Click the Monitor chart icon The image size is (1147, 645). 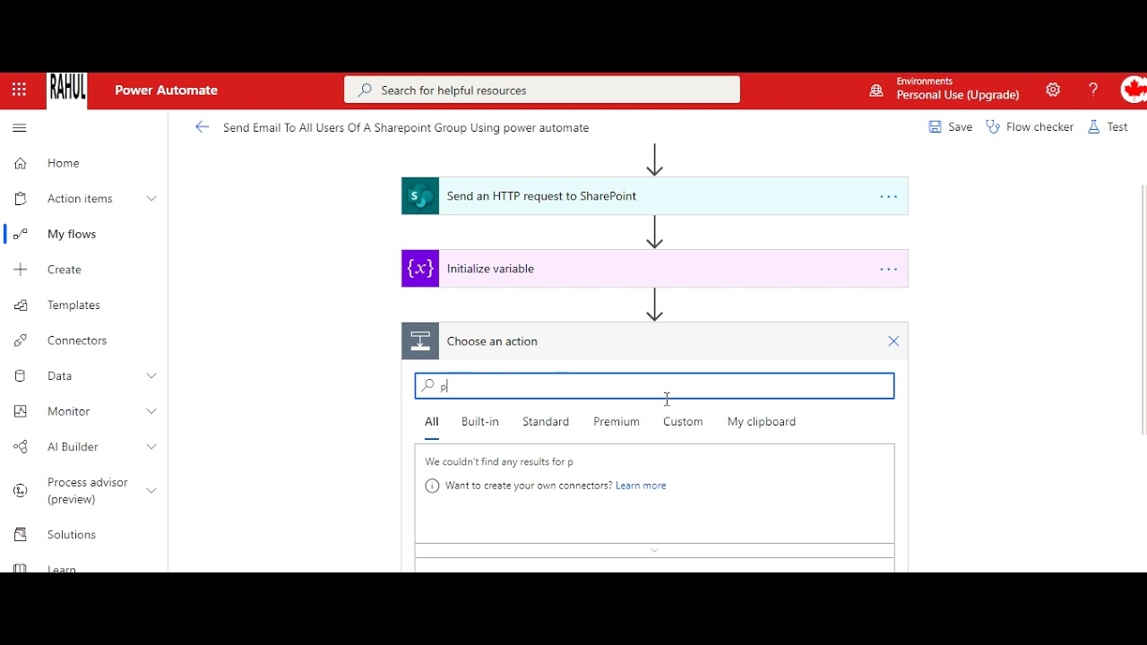[x=21, y=411]
